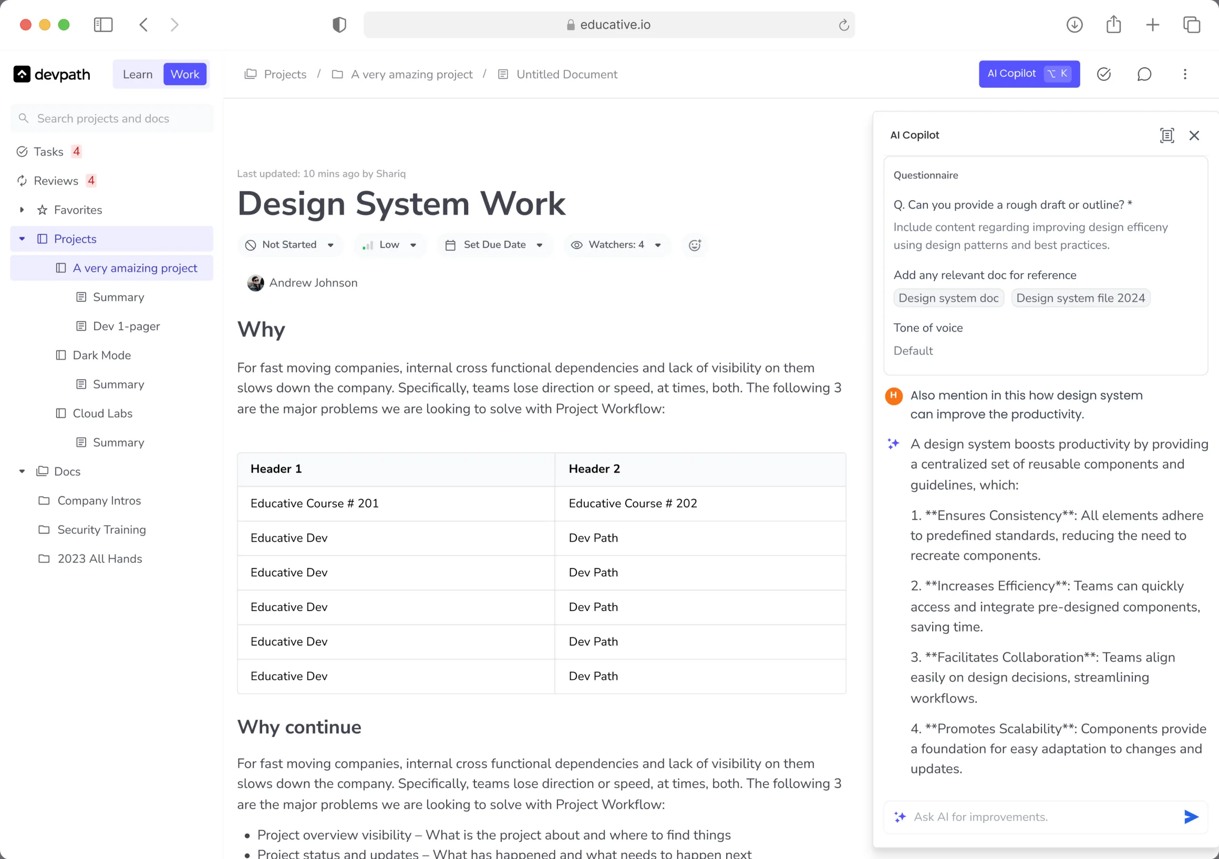Open the Cloud Labs project
This screenshot has height=859, width=1219.
(x=94, y=413)
